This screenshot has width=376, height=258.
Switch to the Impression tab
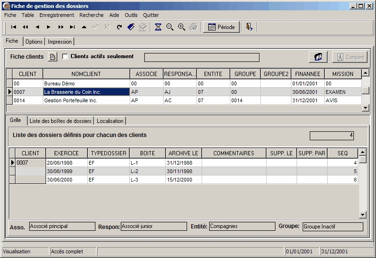[60, 42]
